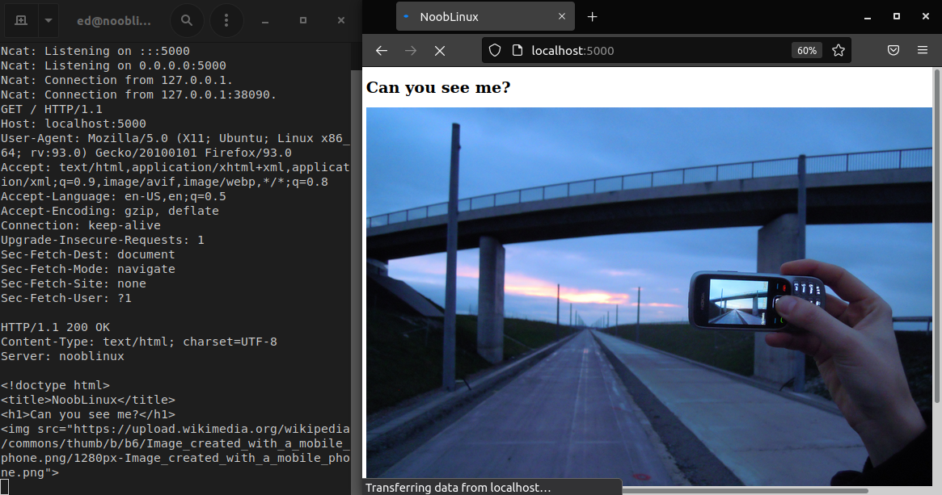The image size is (942, 495).
Task: Click the localhost:5000 address bar
Action: (647, 50)
